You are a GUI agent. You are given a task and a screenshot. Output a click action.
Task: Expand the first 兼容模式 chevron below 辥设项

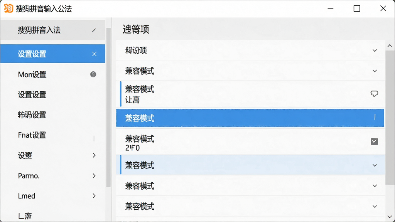point(375,71)
